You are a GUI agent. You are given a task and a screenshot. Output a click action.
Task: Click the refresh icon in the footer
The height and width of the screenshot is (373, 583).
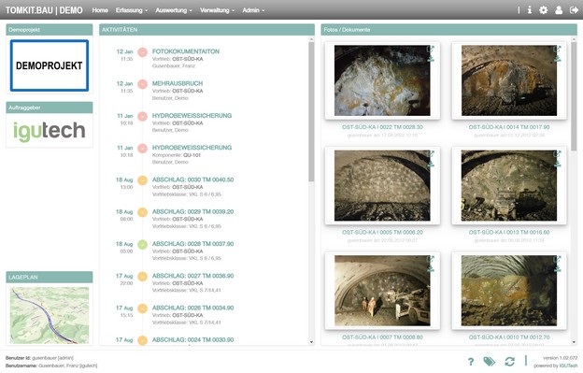509,361
